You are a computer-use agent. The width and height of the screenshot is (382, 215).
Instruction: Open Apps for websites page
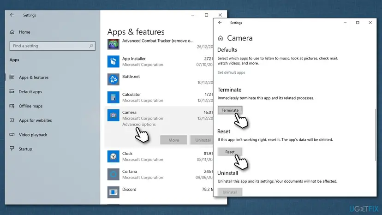36,120
